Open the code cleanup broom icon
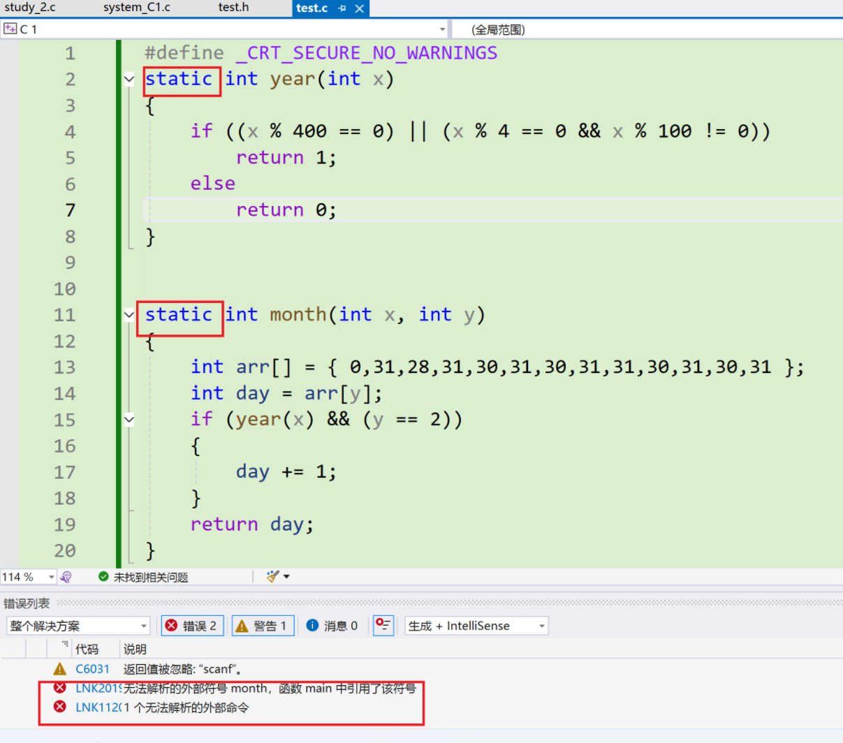 click(x=272, y=576)
